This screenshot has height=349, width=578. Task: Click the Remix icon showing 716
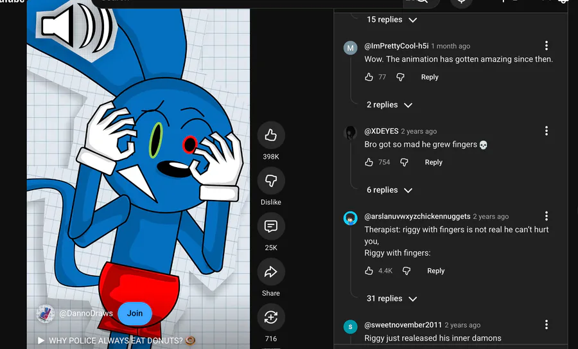tap(271, 318)
